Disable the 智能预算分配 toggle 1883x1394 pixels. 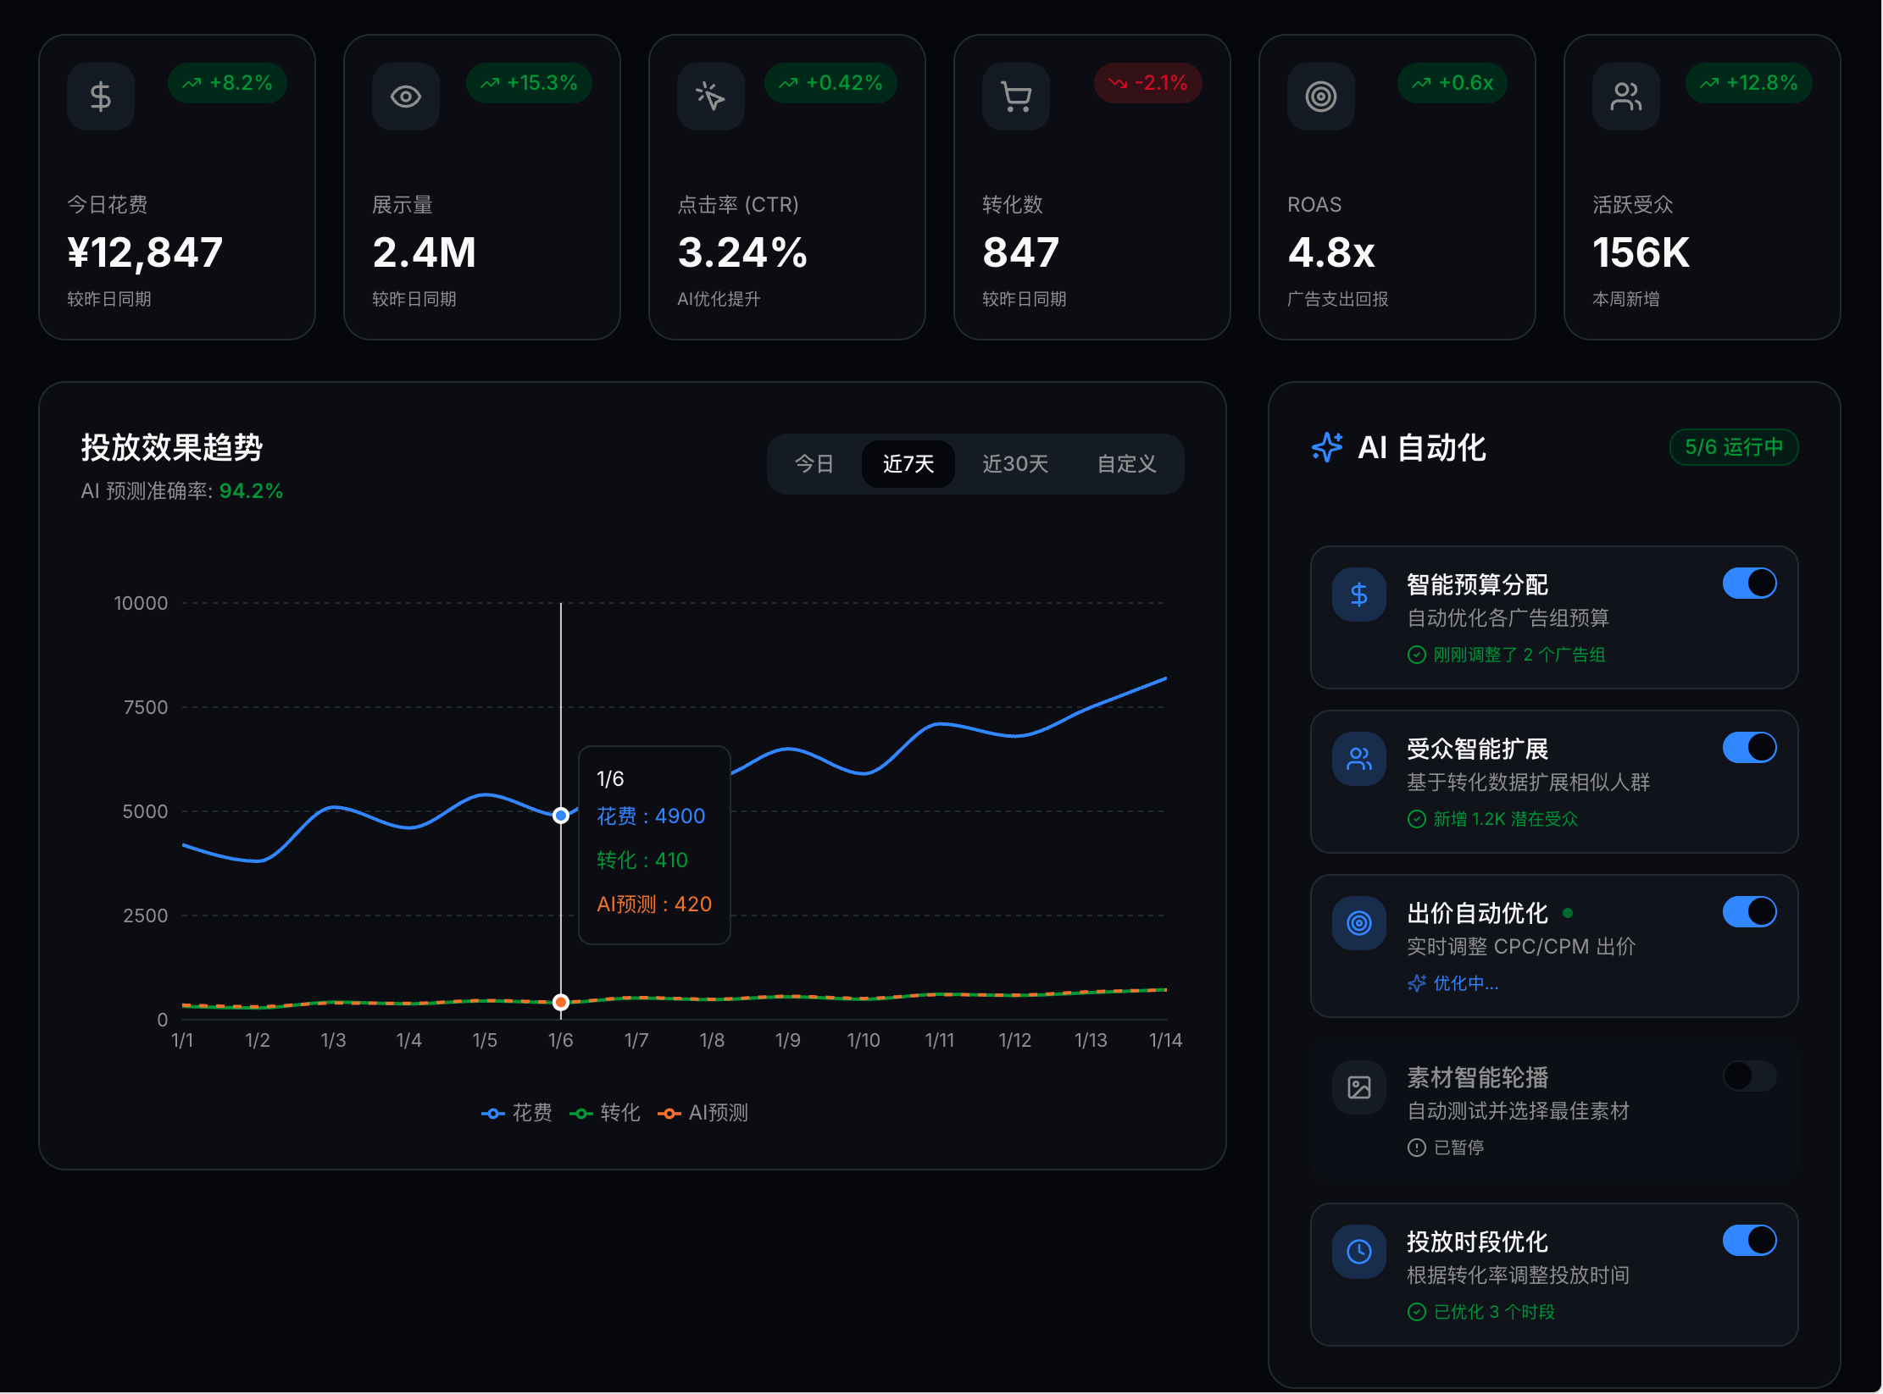[1749, 584]
